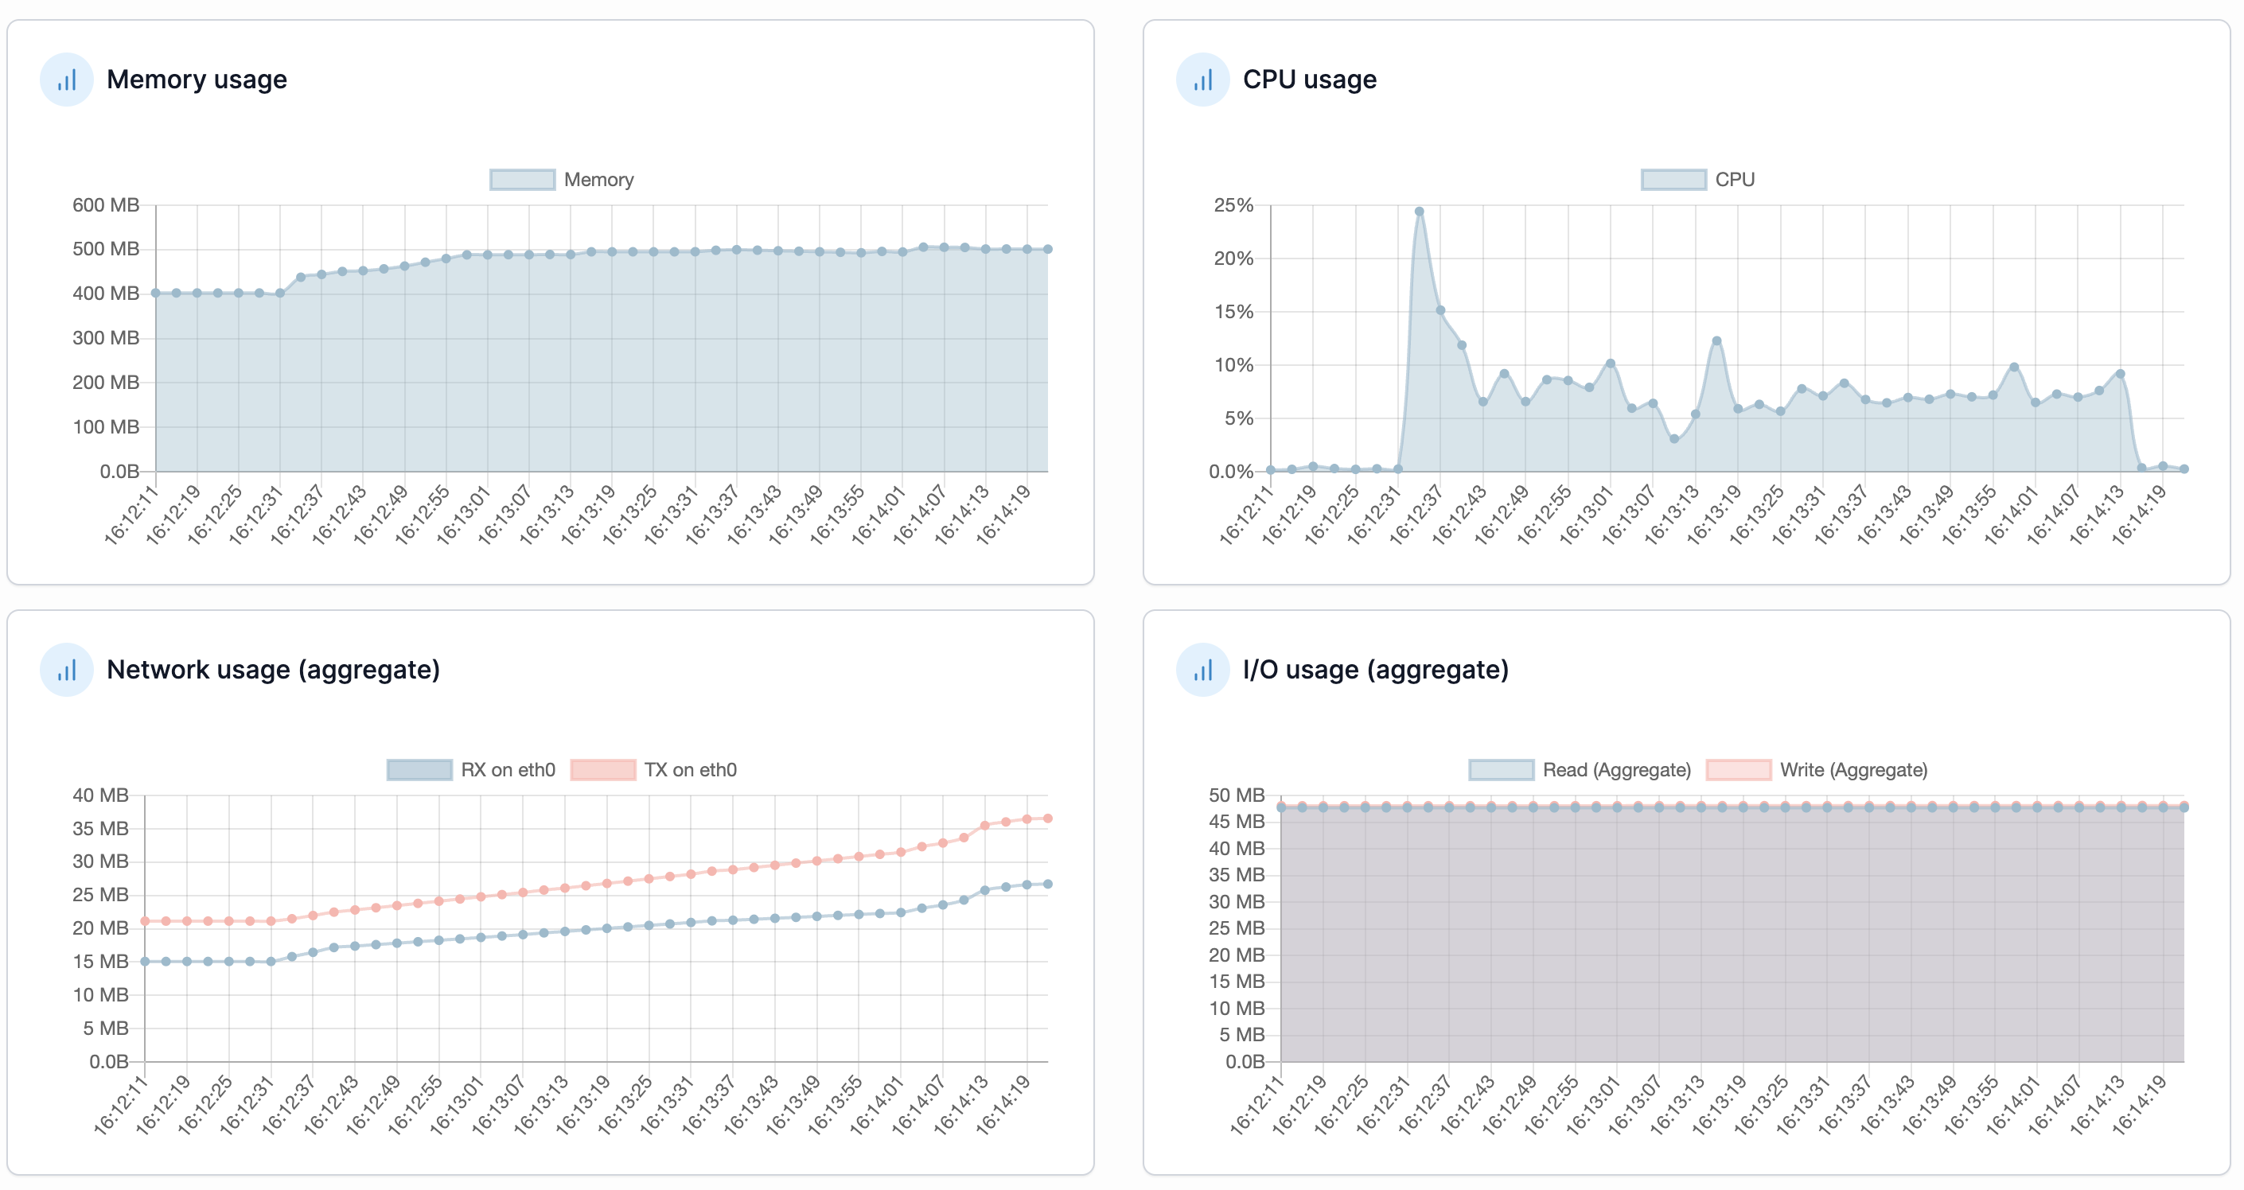The width and height of the screenshot is (2244, 1190).
Task: Toggle the CPU legend swatch
Action: pos(1673,179)
